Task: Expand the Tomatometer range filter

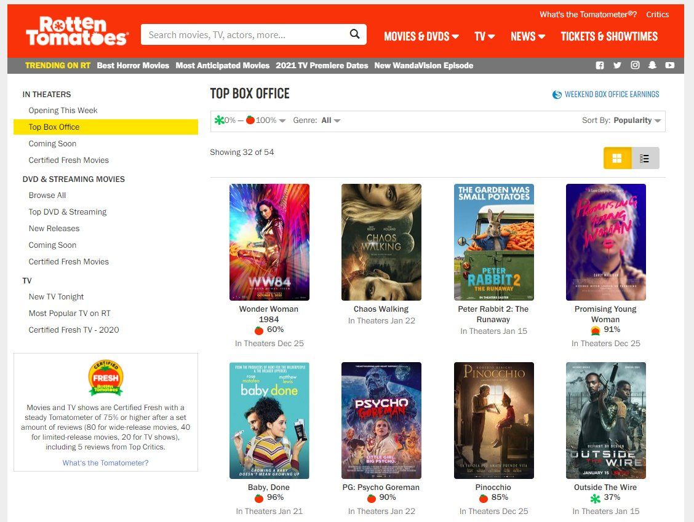Action: point(250,121)
